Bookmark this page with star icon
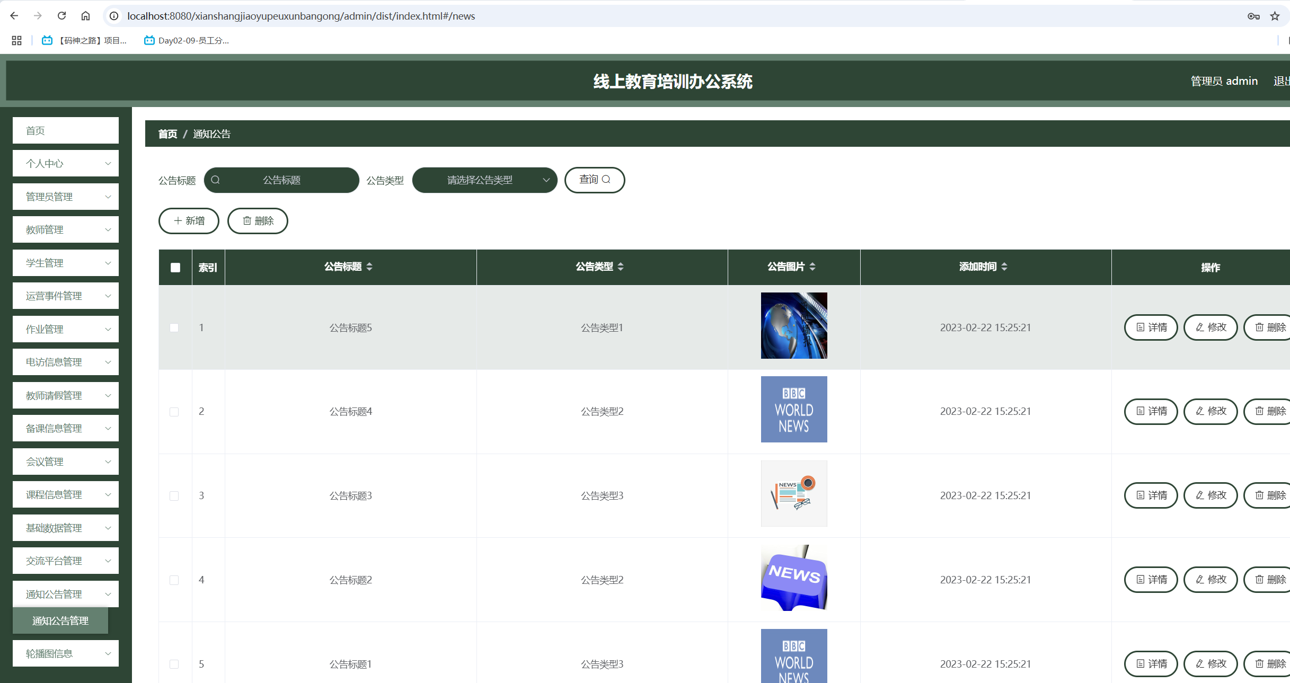 [1275, 16]
